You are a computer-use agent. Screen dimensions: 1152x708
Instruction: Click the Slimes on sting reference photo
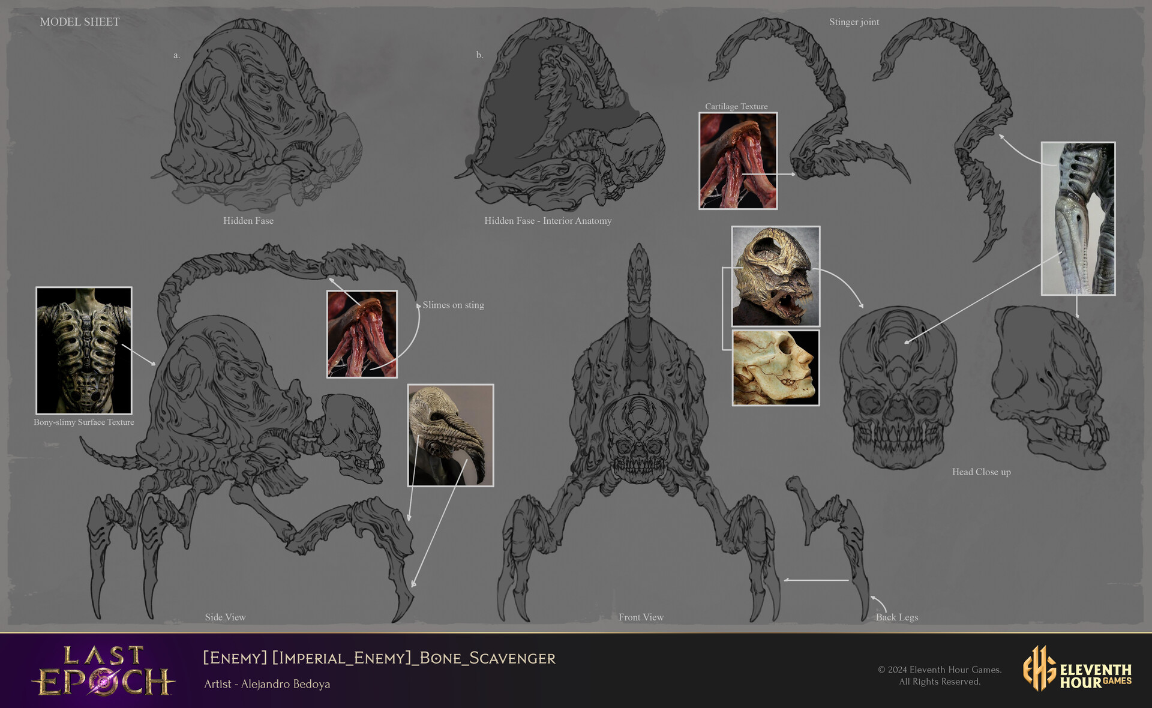coord(362,334)
